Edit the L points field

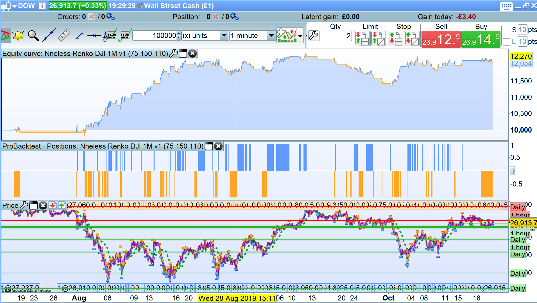[x=522, y=42]
